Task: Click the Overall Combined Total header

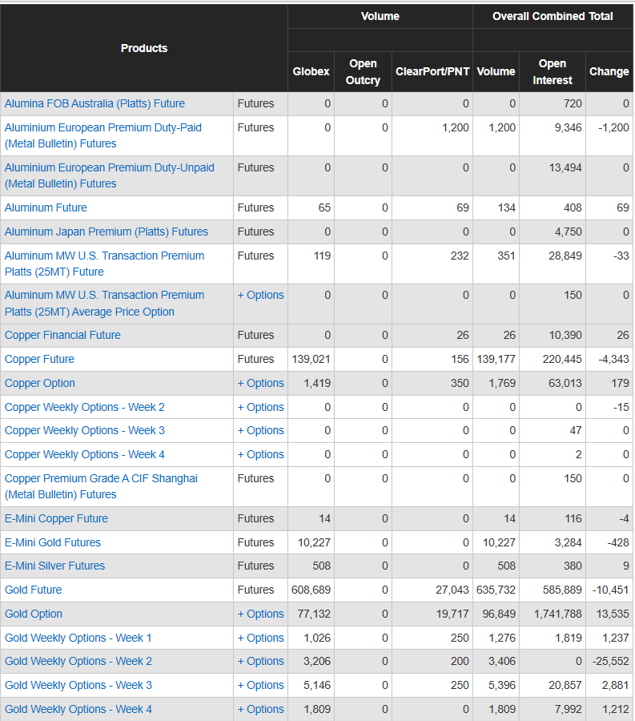Action: [x=553, y=17]
